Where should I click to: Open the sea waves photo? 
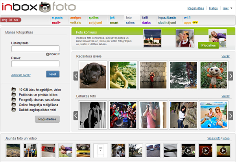[x=183, y=75]
